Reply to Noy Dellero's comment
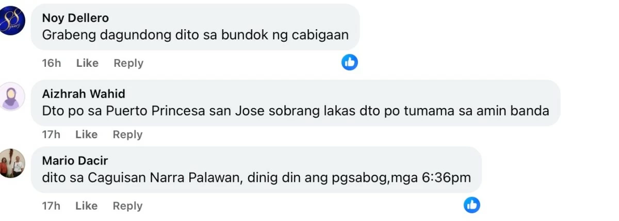 tap(128, 63)
